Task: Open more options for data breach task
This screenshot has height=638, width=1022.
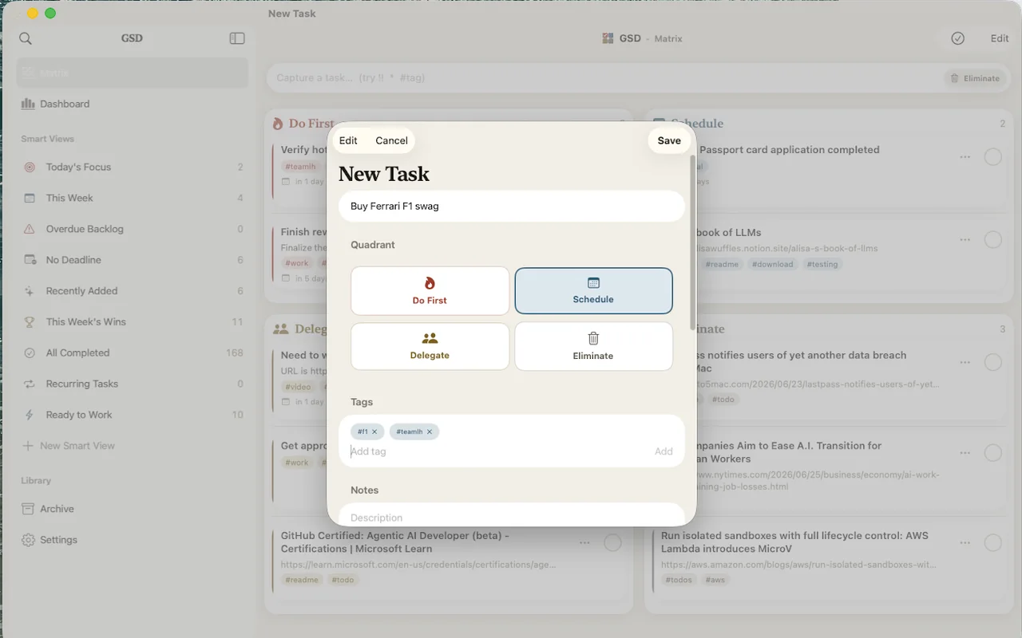Action: click(965, 362)
